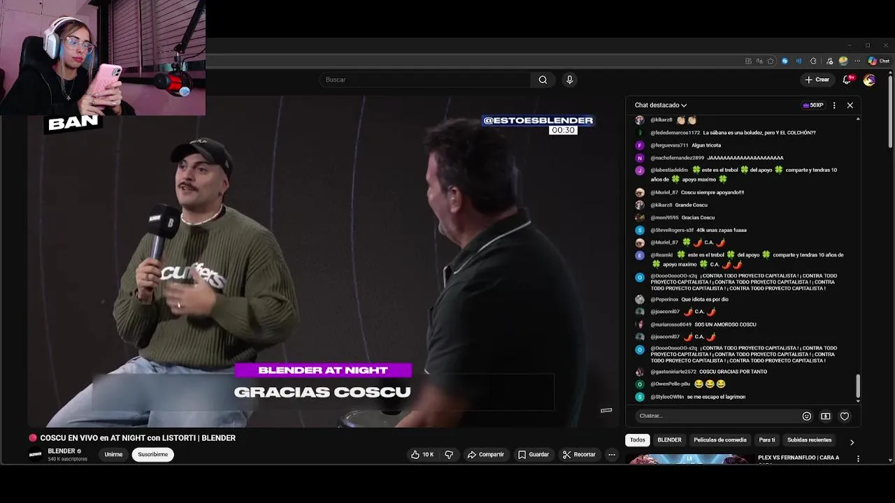This screenshot has height=503, width=895.
Task: Open options menu for PLEX VS FERNANFLOO video
Action: 858,459
